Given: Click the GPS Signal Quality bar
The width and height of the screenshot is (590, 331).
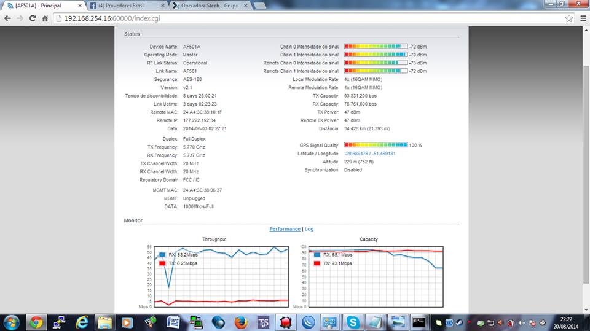Looking at the screenshot, I should point(376,145).
